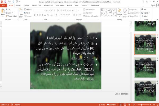Open the Select dropdown

(145, 16)
